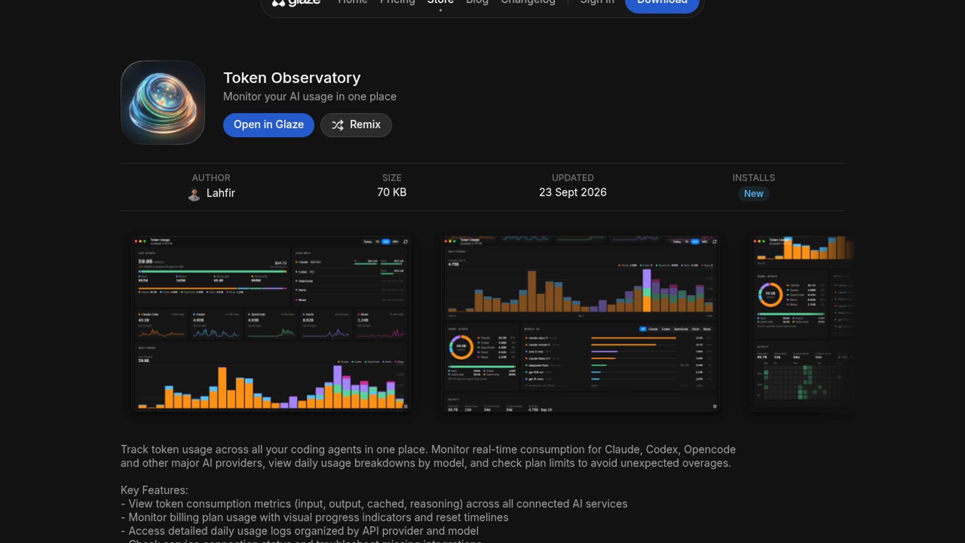Click the 70 KB size value
Image resolution: width=965 pixels, height=543 pixels.
(392, 193)
